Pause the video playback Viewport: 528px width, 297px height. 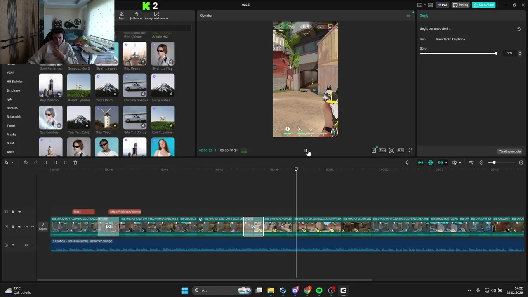pos(306,151)
